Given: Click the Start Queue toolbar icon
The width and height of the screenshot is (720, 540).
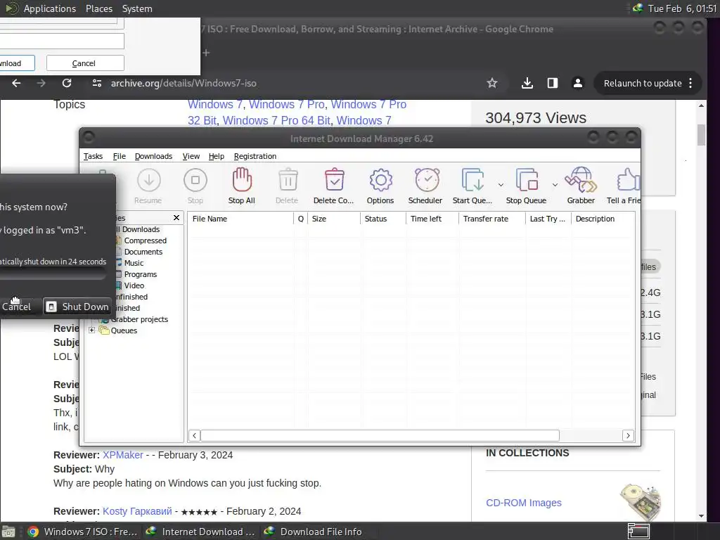Looking at the screenshot, I should [x=472, y=179].
